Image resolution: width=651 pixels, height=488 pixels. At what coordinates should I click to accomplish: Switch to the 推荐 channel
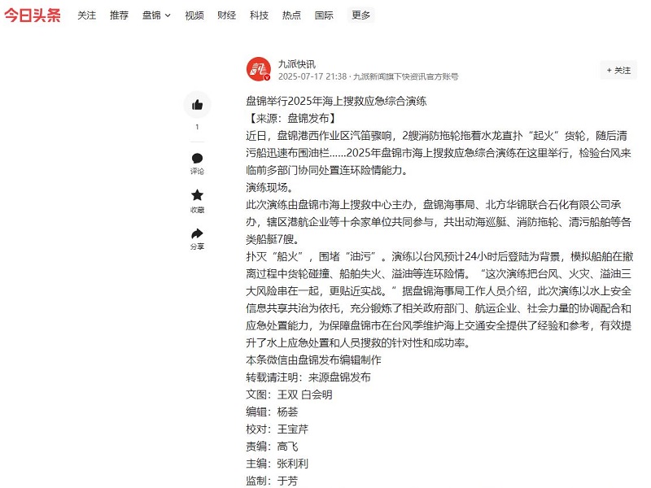[119, 15]
